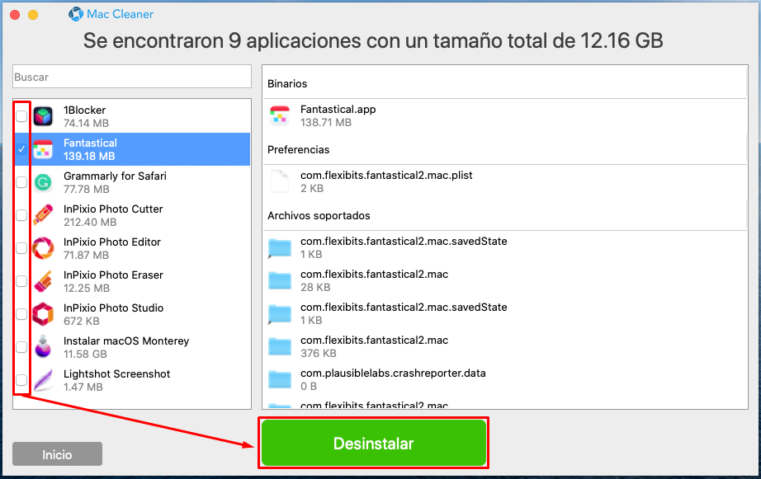Screen dimensions: 761x479
Task: Check the InPixio Photo Eraser checkbox
Action: point(21,281)
